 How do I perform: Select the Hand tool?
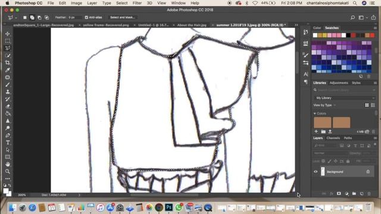(8, 164)
